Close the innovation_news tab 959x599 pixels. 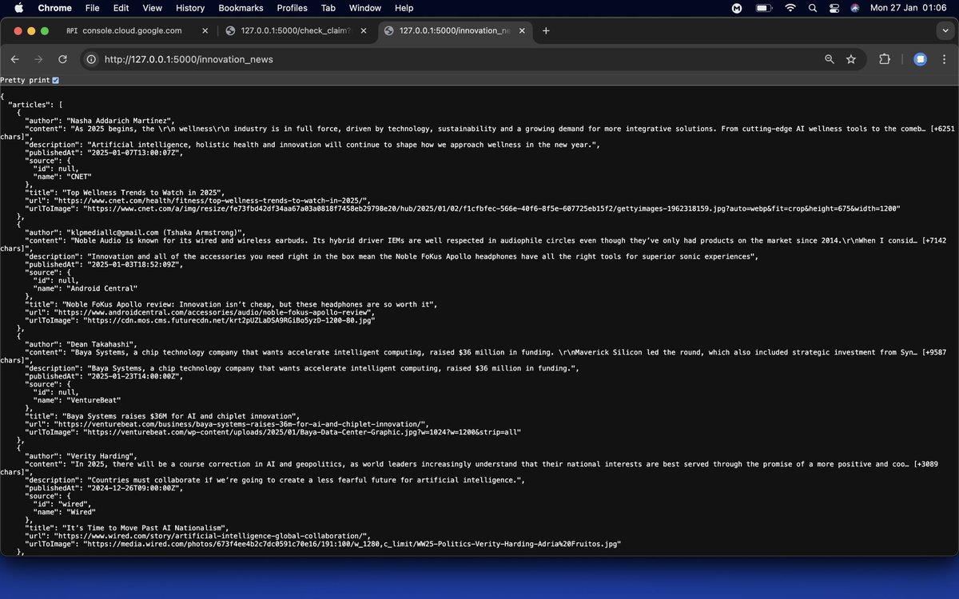click(x=522, y=30)
